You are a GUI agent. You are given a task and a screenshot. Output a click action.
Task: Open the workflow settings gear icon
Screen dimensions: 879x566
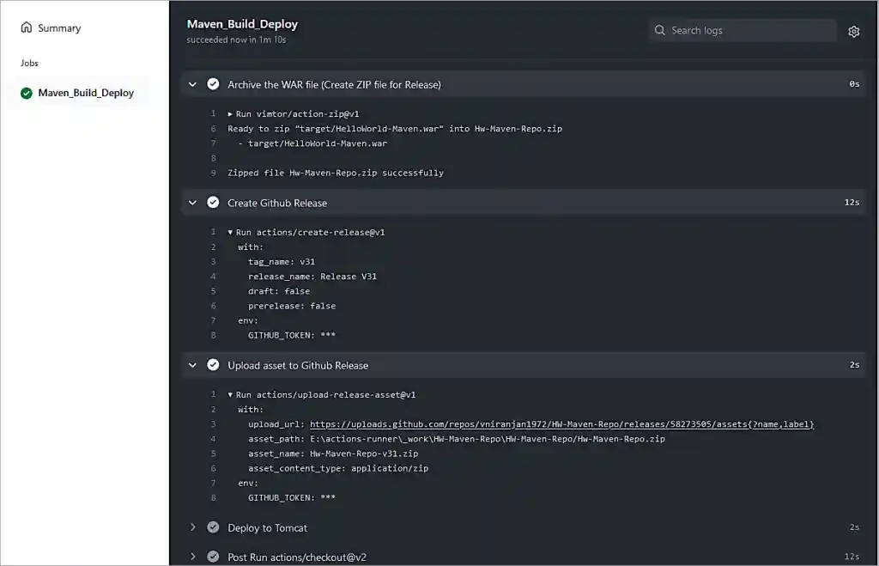click(x=853, y=30)
